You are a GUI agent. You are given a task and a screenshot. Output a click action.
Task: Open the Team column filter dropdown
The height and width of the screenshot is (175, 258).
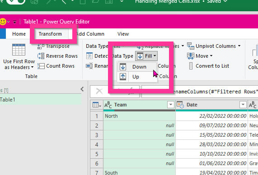coord(171,105)
